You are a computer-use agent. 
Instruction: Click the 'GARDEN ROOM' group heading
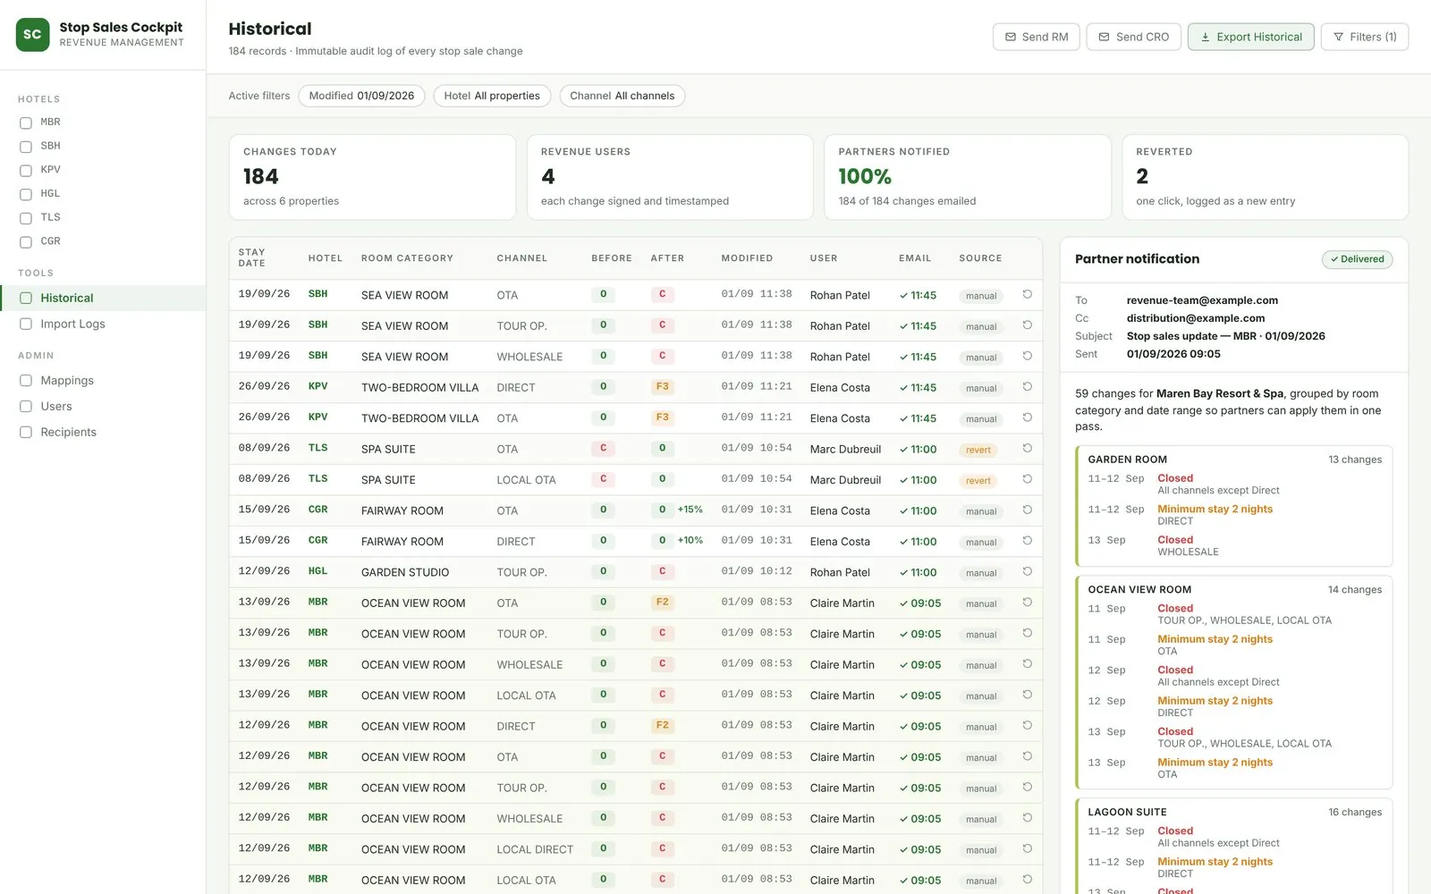tap(1127, 460)
